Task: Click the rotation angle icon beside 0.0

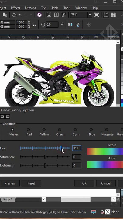Action: click(43, 25)
